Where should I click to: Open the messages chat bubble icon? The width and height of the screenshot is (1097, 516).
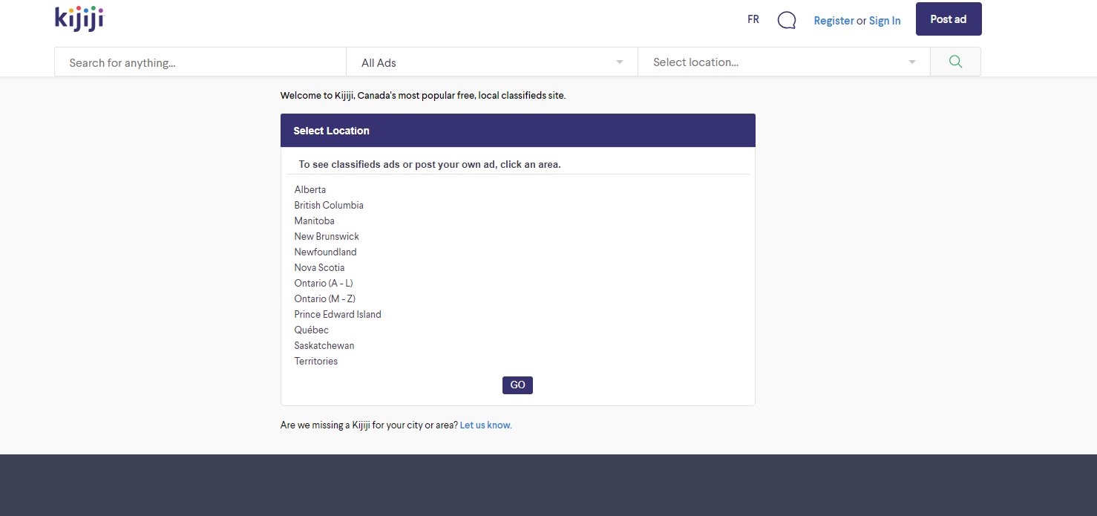786,20
